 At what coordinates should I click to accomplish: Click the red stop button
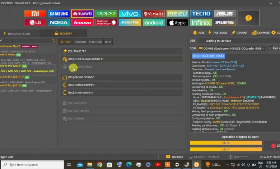pyautogui.click(x=274, y=146)
